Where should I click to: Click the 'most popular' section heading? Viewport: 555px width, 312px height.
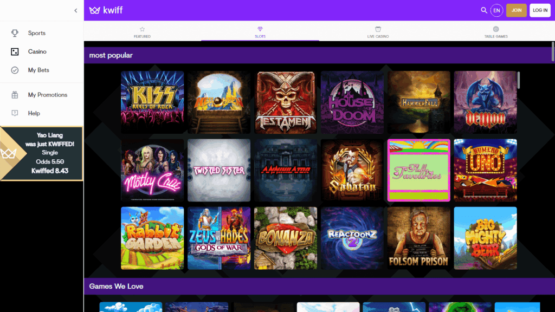(x=111, y=55)
